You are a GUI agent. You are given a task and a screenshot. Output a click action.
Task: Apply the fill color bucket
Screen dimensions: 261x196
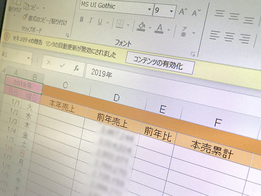(142, 27)
